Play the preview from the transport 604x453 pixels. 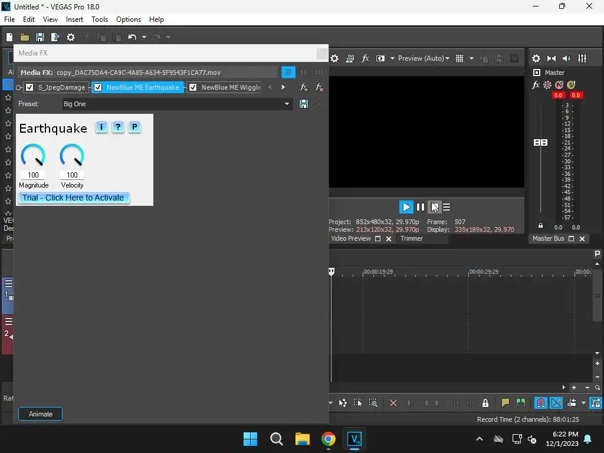pyautogui.click(x=406, y=207)
